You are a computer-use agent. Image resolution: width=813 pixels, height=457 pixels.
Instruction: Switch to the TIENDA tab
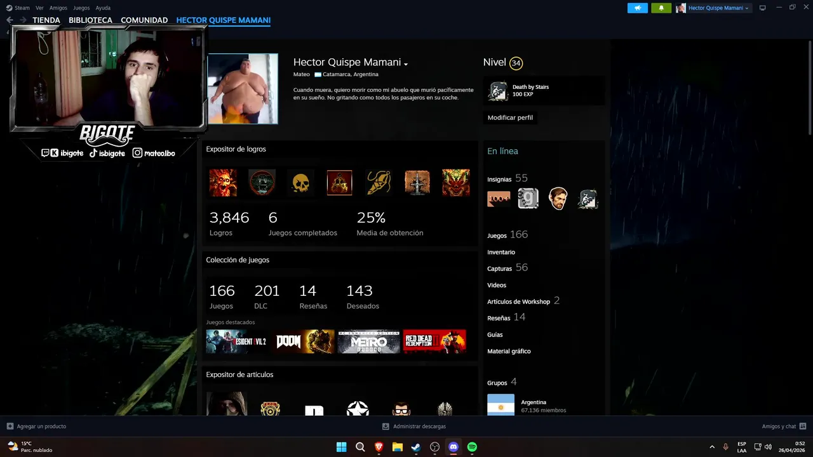[46, 20]
